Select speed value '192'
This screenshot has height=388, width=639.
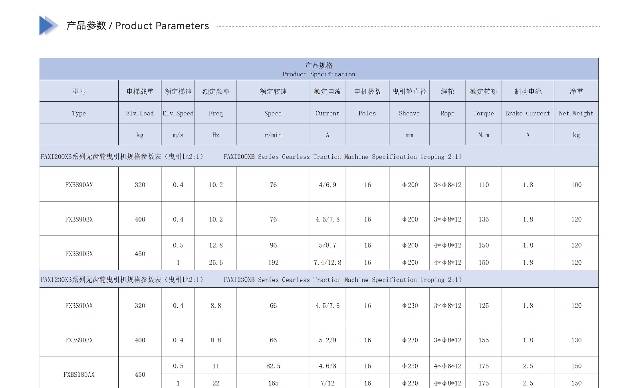tap(273, 262)
